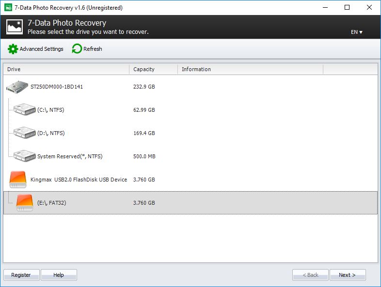This screenshot has height=287, width=381.
Task: Click the System Reserved partition drive icon
Action: click(x=25, y=156)
